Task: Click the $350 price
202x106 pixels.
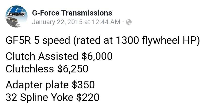Action: pyautogui.click(x=84, y=84)
